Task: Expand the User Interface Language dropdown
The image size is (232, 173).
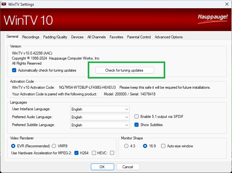Action: pyautogui.click(x=100, y=109)
